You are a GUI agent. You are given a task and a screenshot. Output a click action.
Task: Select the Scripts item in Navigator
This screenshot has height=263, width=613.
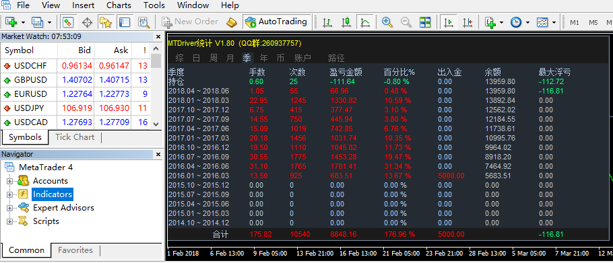[46, 221]
